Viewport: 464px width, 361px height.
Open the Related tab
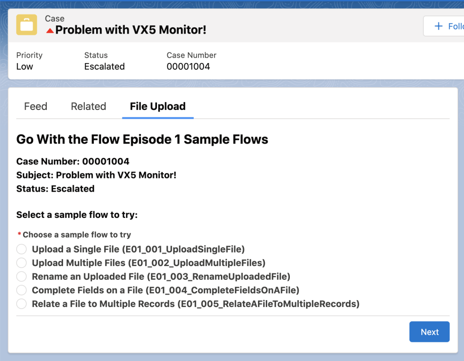pos(88,106)
